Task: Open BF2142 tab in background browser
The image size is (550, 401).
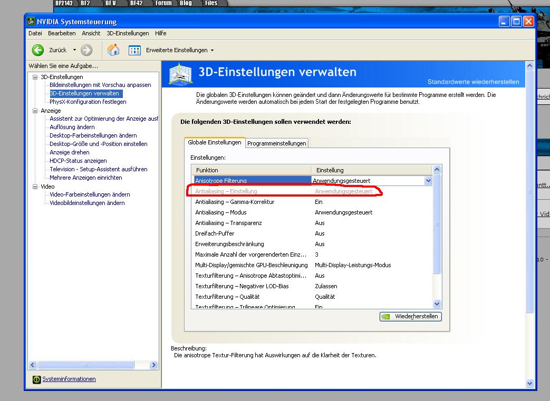Action: tap(64, 3)
